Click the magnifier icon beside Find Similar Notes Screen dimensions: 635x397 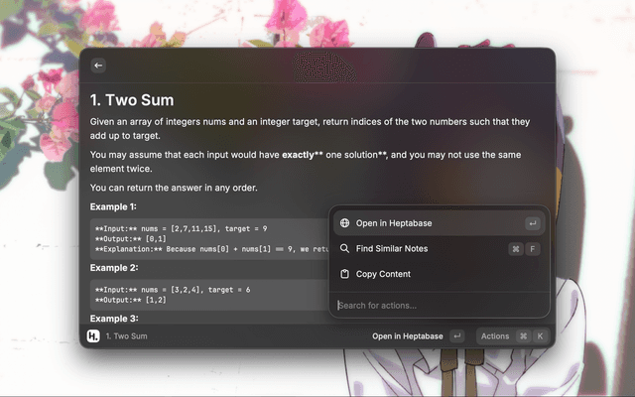coord(344,249)
